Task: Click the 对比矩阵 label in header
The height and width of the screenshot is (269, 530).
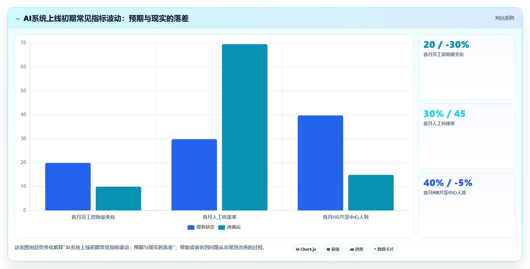Action: [505, 18]
